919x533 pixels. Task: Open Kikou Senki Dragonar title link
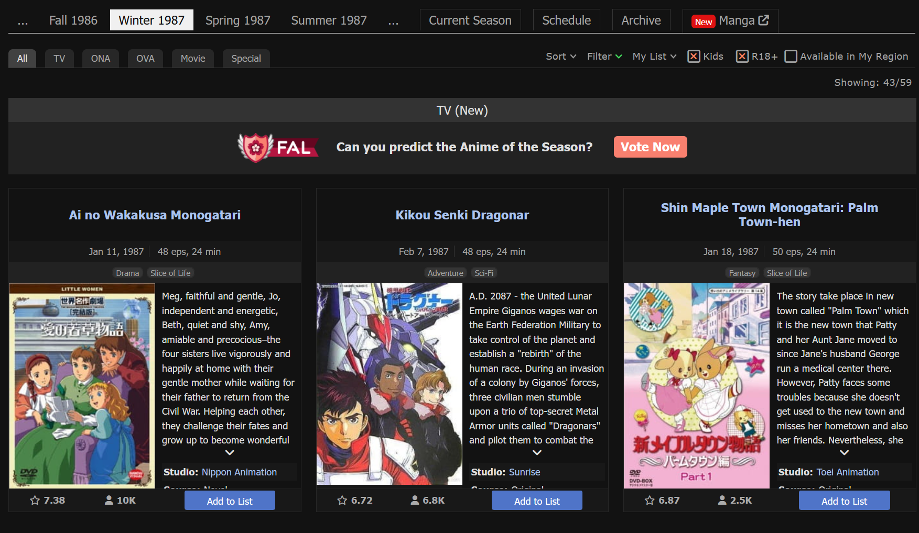pyautogui.click(x=462, y=215)
